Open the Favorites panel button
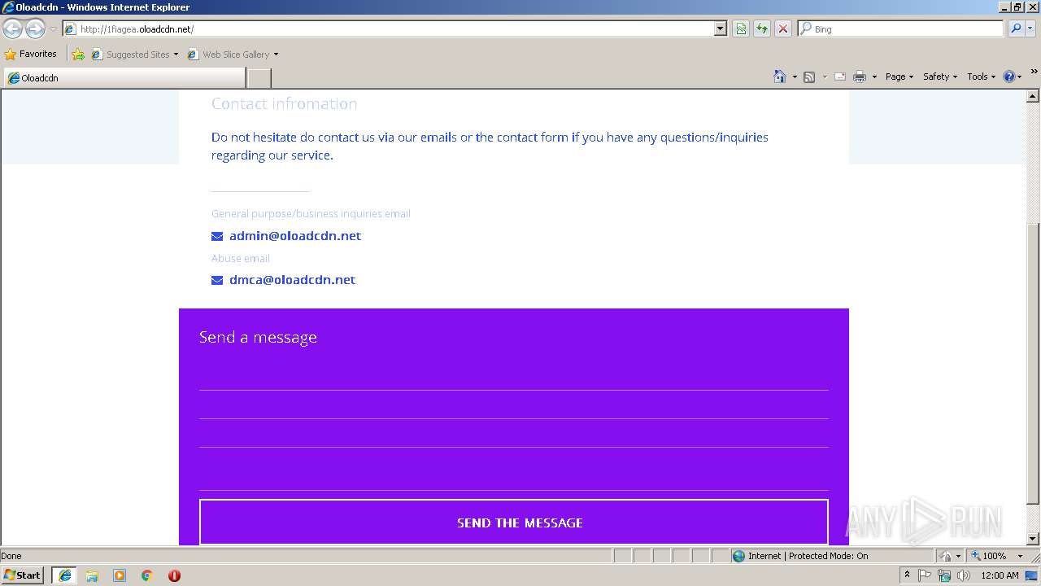This screenshot has width=1041, height=586. [x=31, y=55]
